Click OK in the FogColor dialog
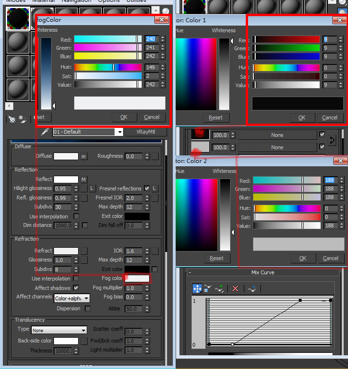 pyautogui.click(x=124, y=117)
